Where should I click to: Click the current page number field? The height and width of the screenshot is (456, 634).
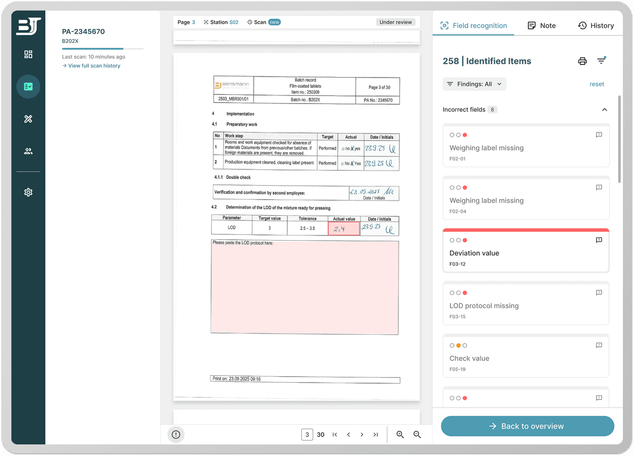pos(307,434)
